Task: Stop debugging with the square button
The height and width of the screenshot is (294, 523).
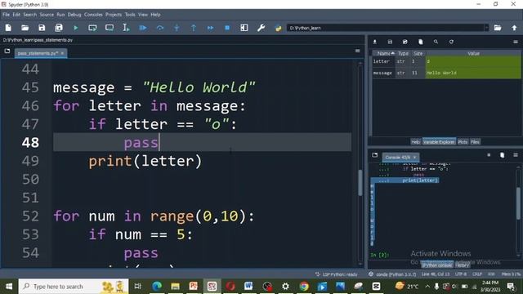Action: point(227,28)
